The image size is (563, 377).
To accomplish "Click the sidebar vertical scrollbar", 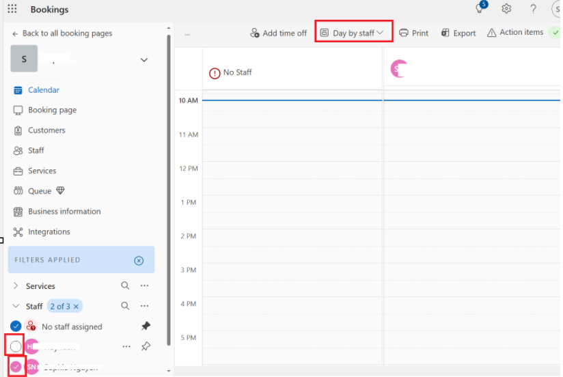I will [168, 190].
